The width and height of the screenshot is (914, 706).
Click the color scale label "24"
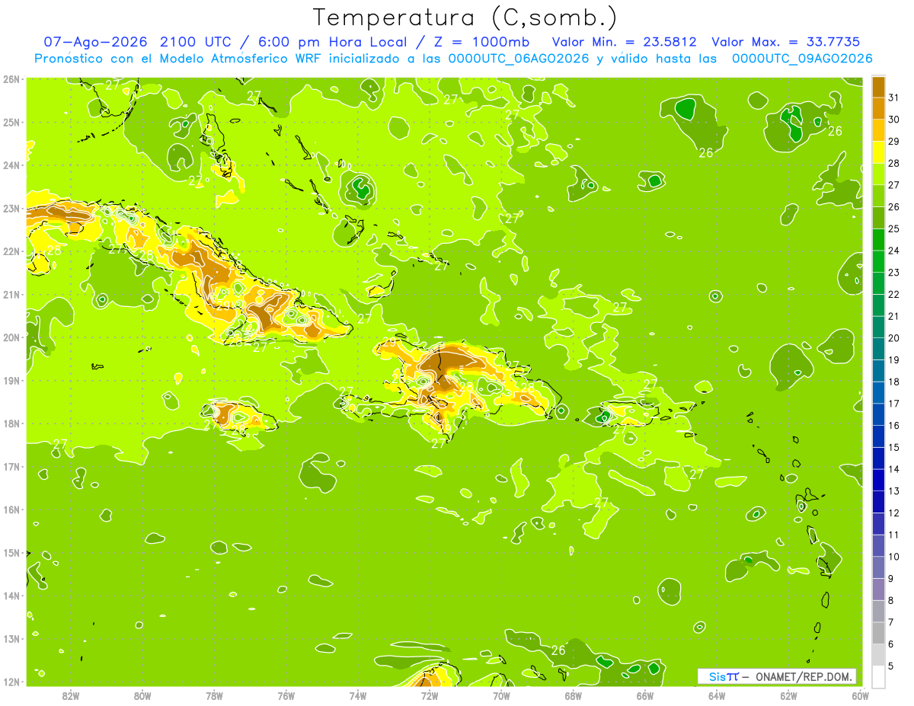893,251
